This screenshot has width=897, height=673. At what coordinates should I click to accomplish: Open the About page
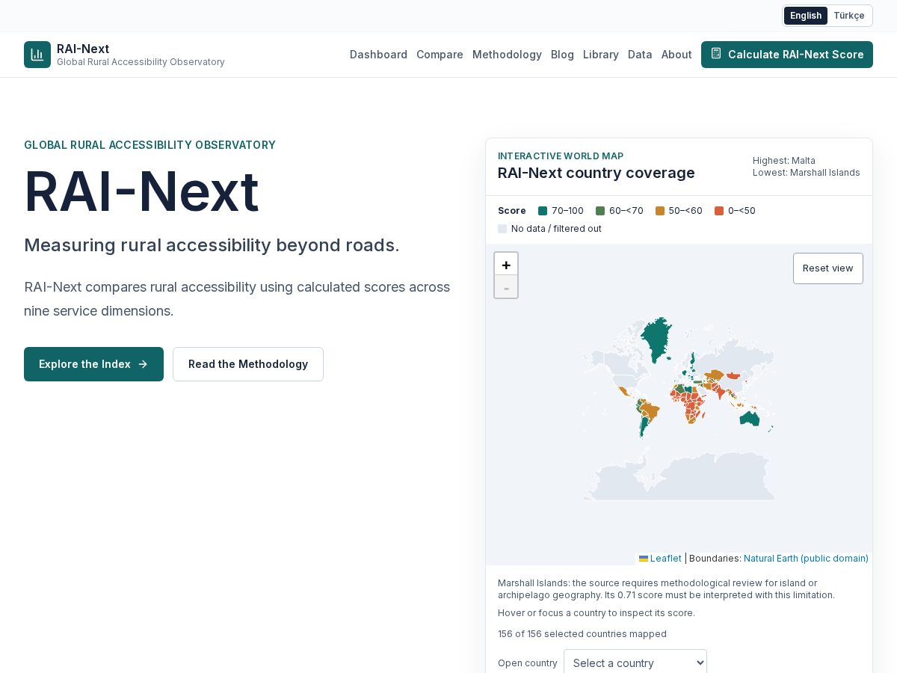676,55
